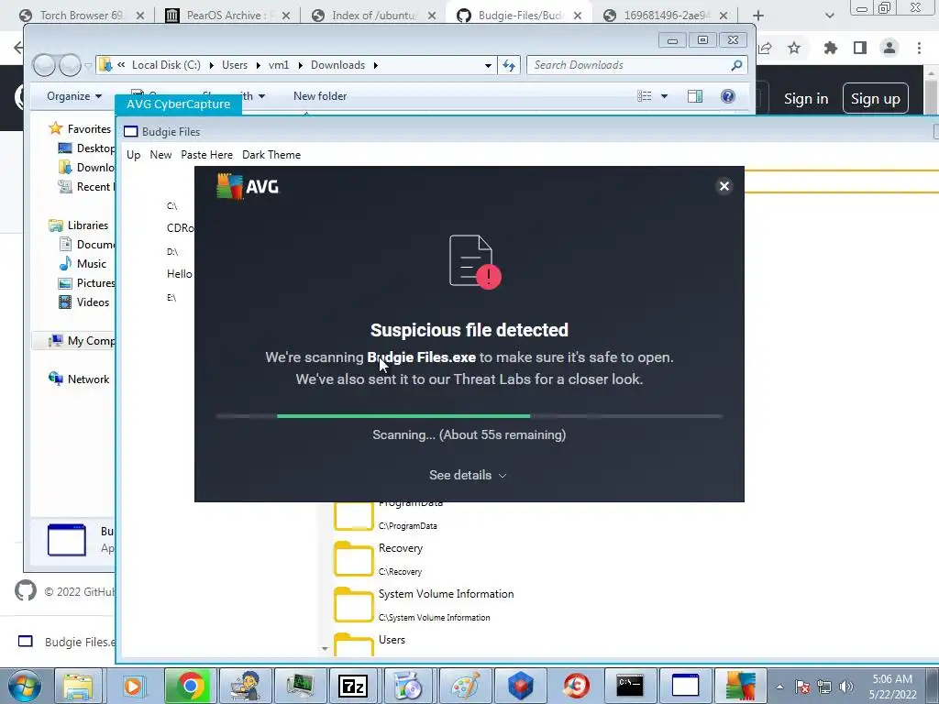This screenshot has height=704, width=939.
Task: Select My Computer in navigation pane
Action: click(91, 341)
